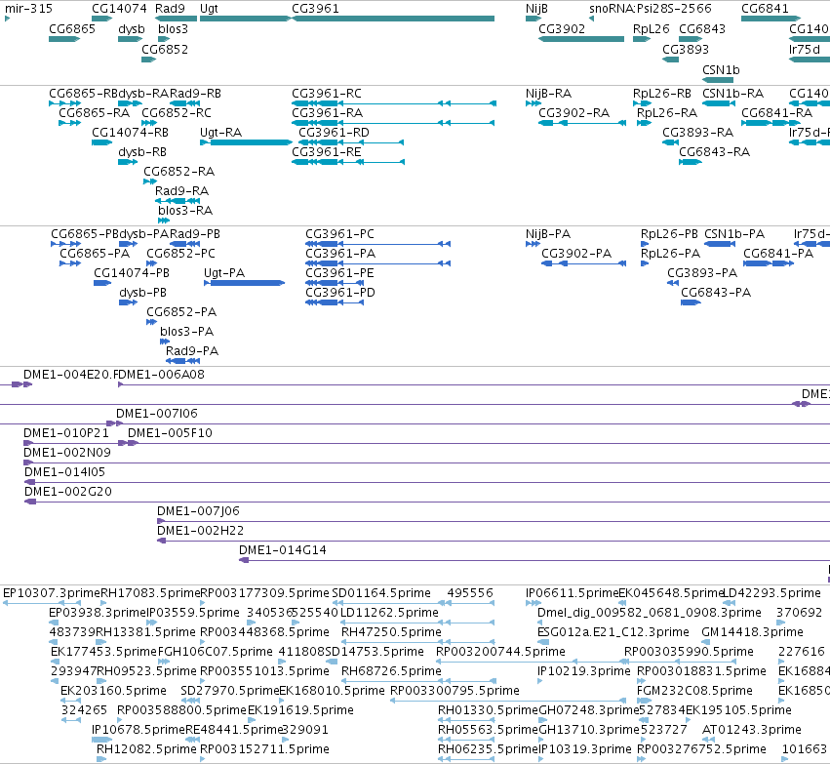
Task: Select transcript label dysb-RB
Action: (142, 152)
